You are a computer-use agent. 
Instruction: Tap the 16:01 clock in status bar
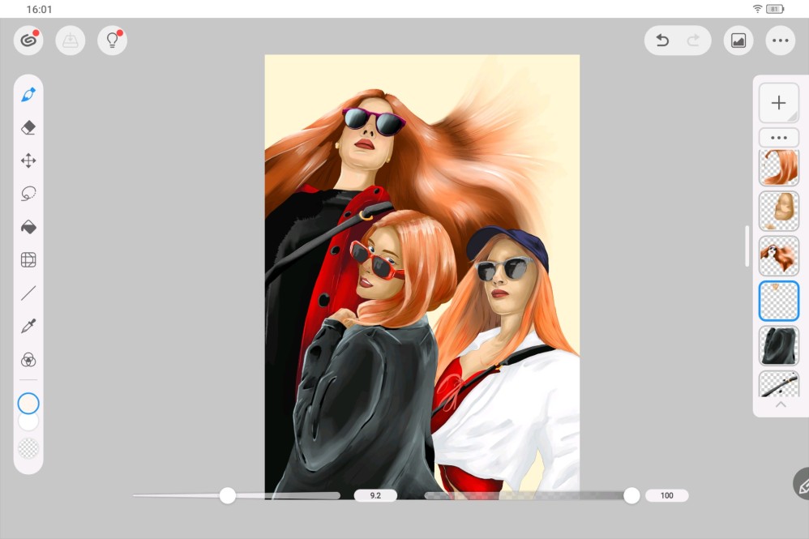click(39, 9)
